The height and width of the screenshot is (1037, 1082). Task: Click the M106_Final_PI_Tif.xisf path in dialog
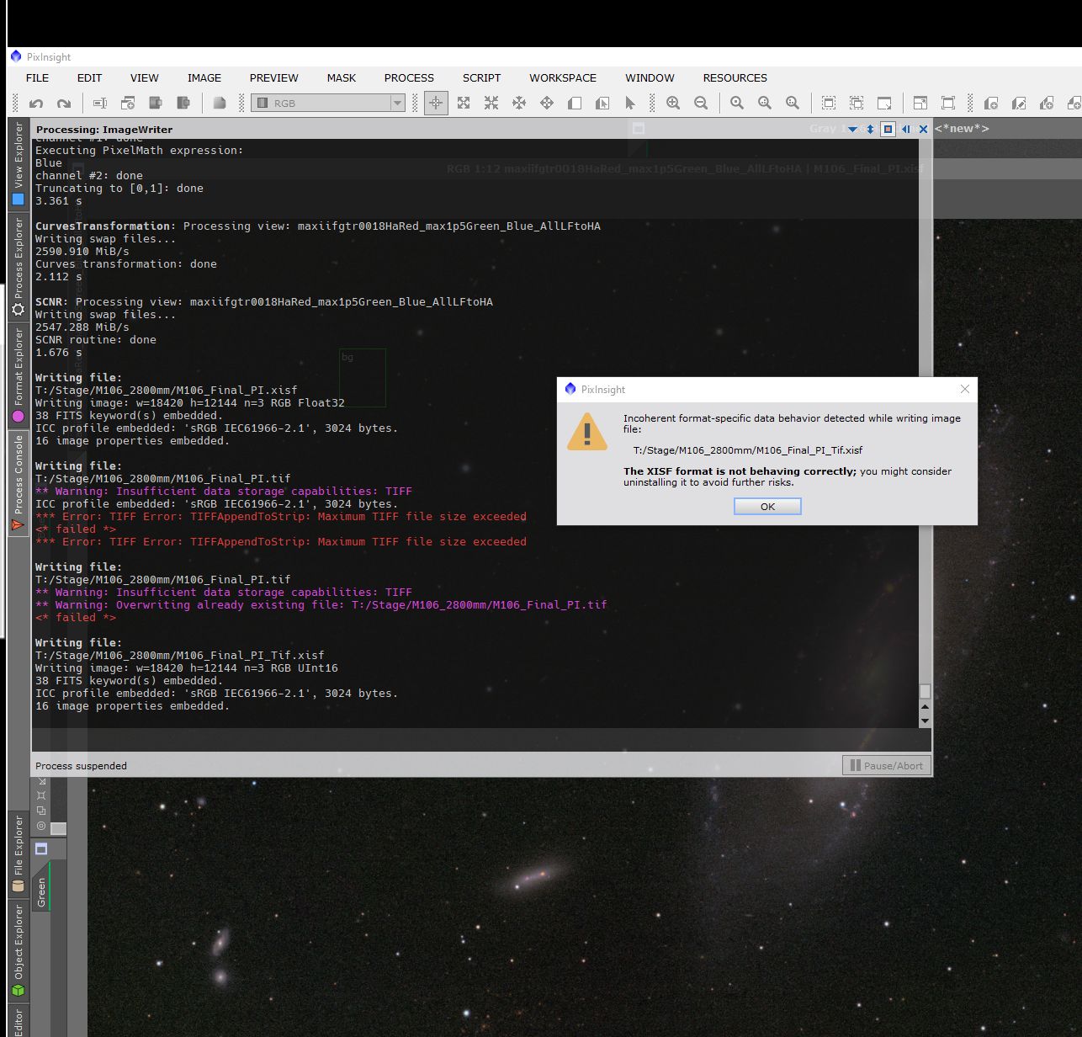point(748,450)
